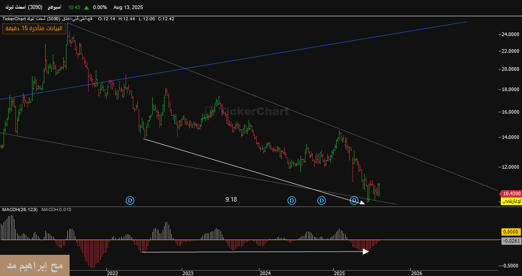Click the orange delayed-data notice البيانات متأخرة 15 دقيقة
522x276 pixels.
coord(34,28)
